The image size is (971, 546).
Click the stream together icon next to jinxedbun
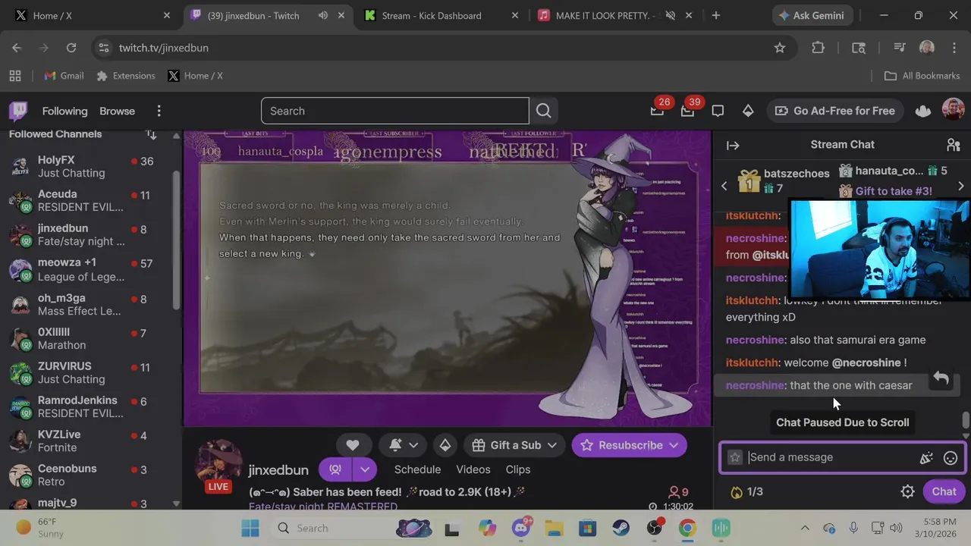[x=335, y=469]
